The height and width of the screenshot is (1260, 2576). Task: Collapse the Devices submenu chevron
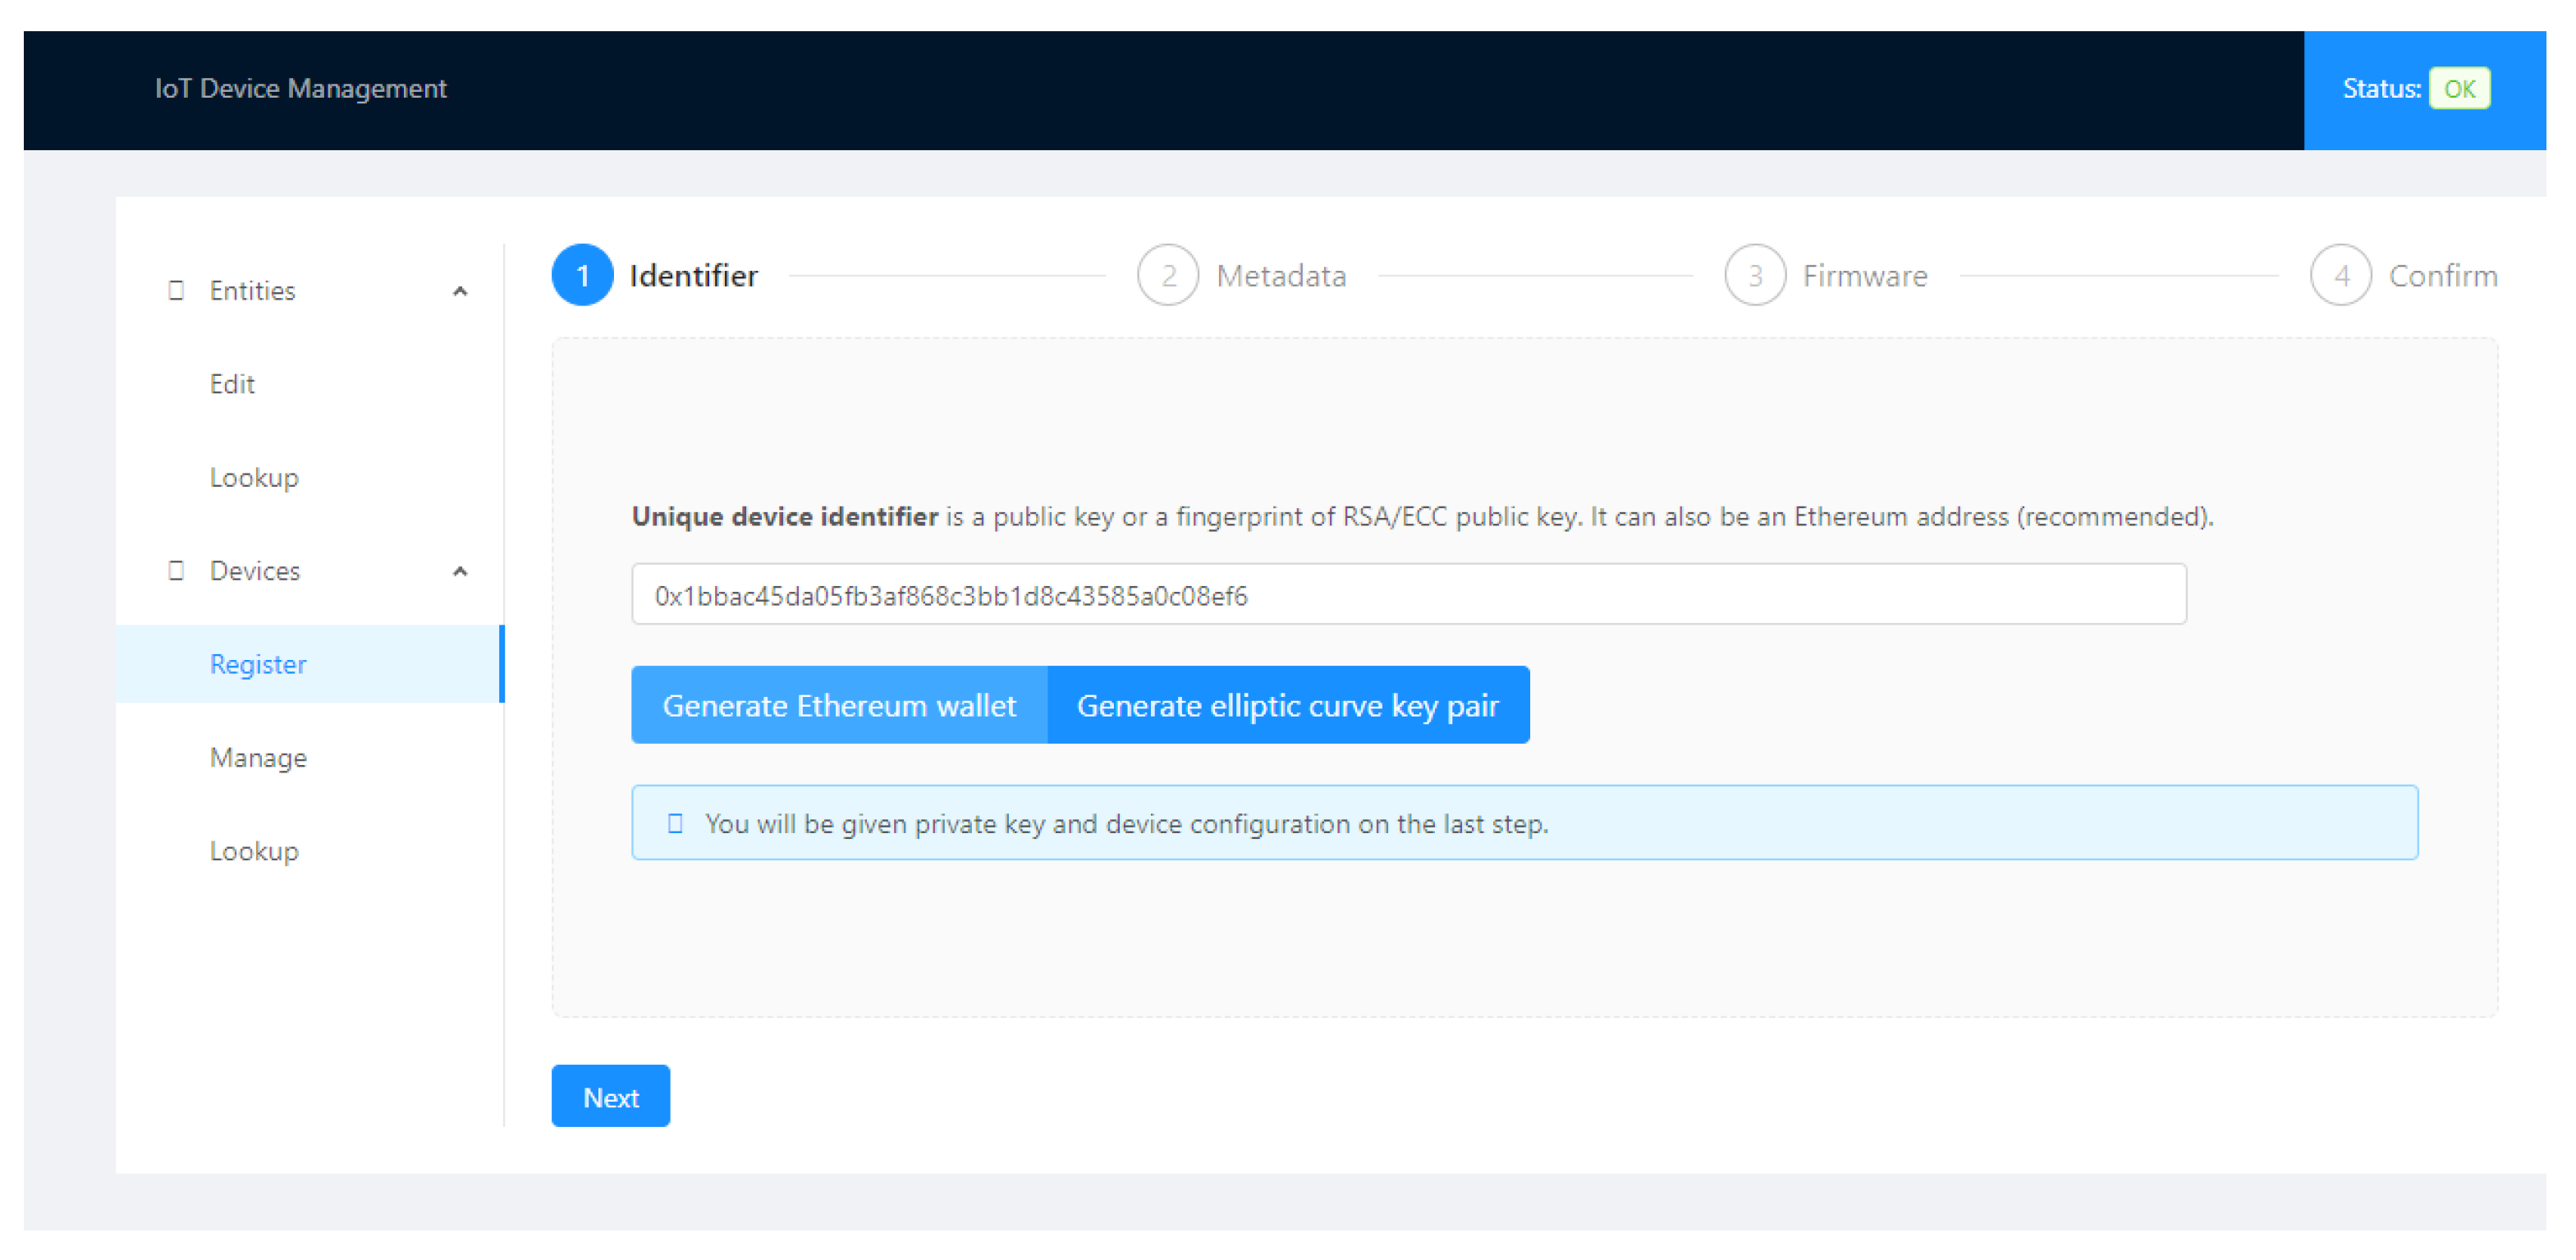(460, 571)
